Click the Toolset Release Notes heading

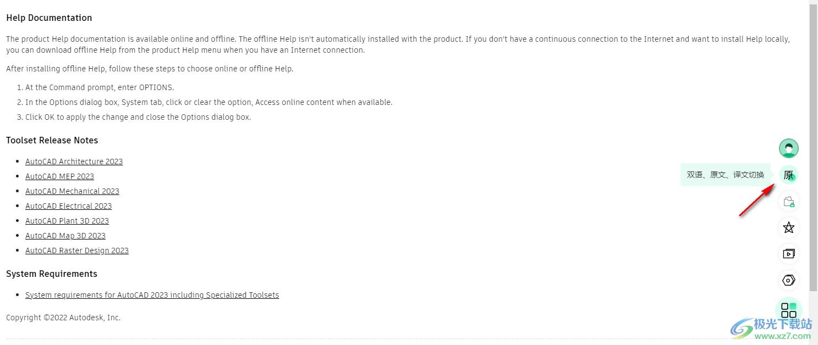(52, 141)
